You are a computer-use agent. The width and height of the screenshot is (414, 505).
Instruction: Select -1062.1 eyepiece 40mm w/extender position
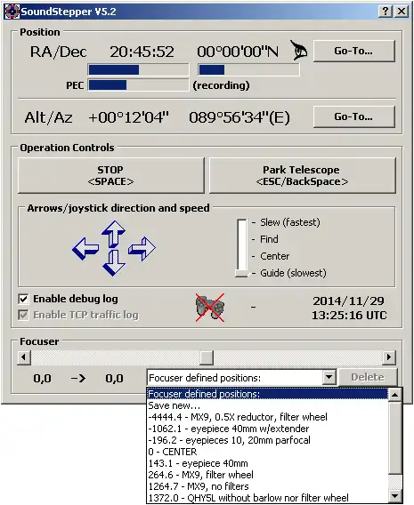click(268, 429)
